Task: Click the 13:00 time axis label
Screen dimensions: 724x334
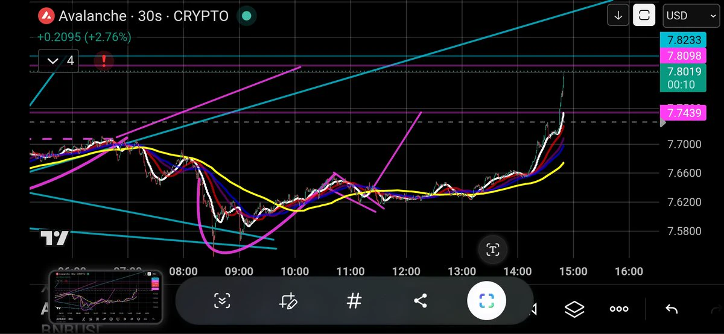Action: tap(462, 272)
